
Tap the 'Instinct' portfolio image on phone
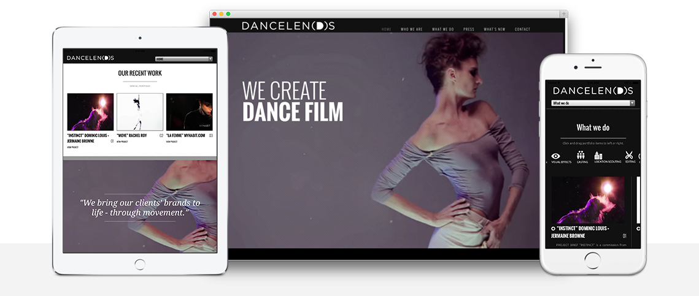588,200
